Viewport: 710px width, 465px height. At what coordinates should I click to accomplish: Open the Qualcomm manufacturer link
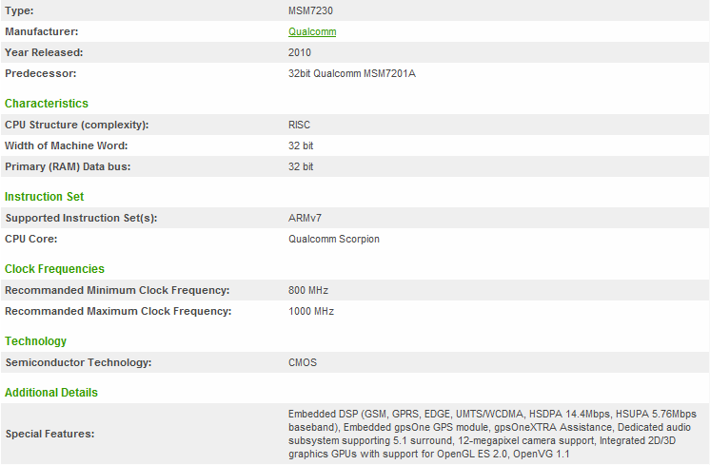[312, 31]
